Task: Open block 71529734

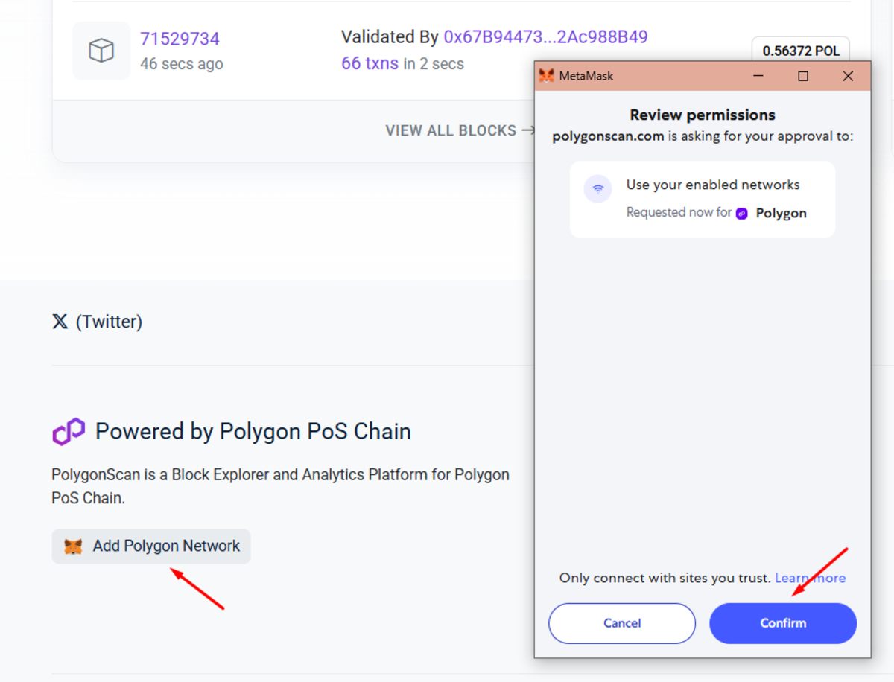Action: click(180, 39)
